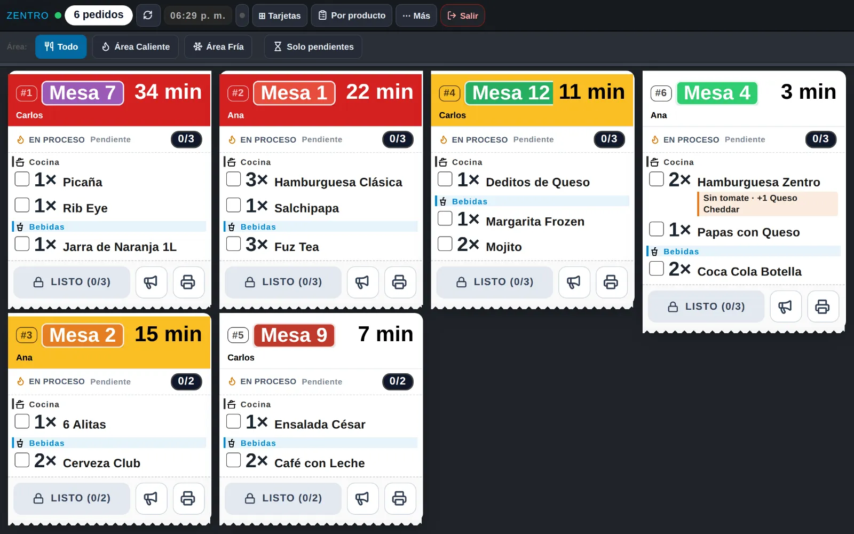Print the Mesa 4 order ticket
This screenshot has width=854, height=534.
(x=823, y=307)
